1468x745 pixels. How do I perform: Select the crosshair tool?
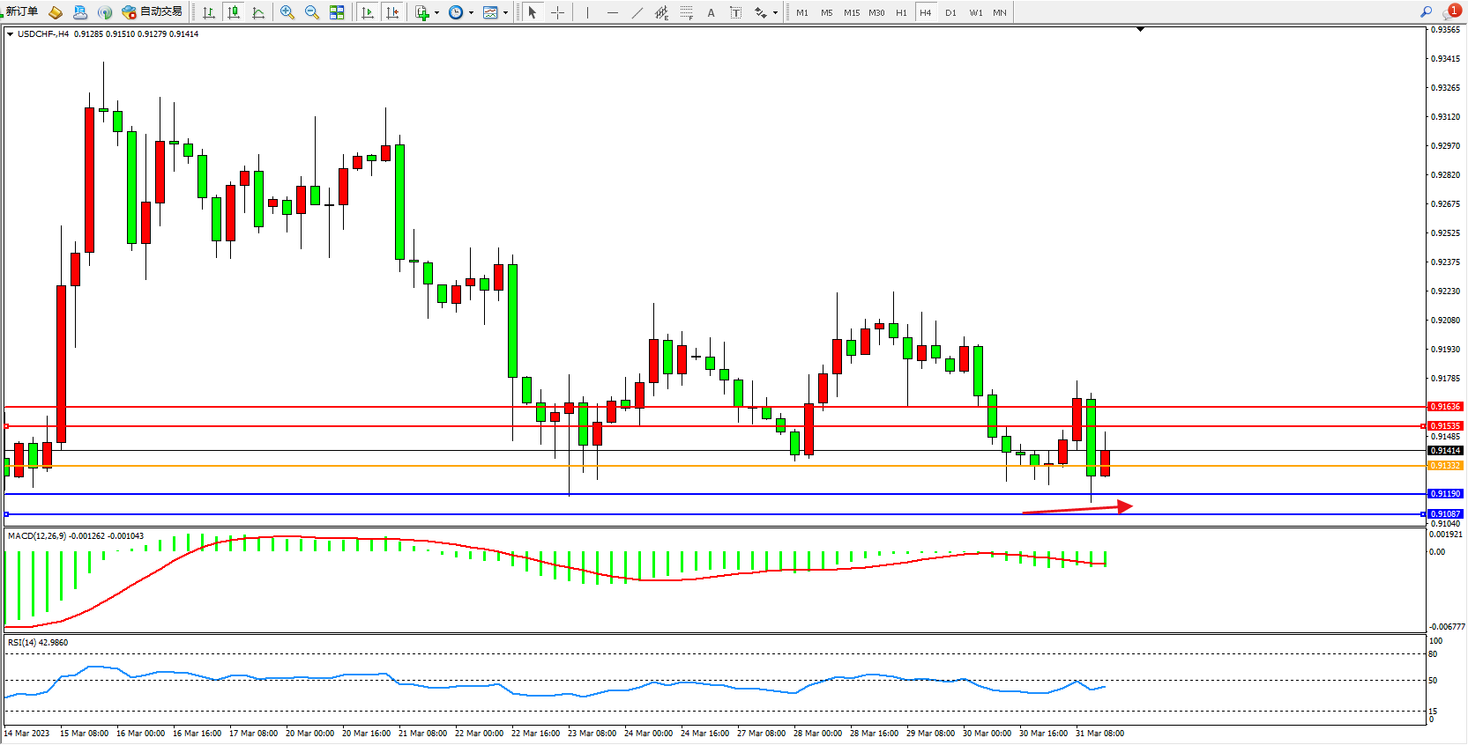click(x=557, y=12)
